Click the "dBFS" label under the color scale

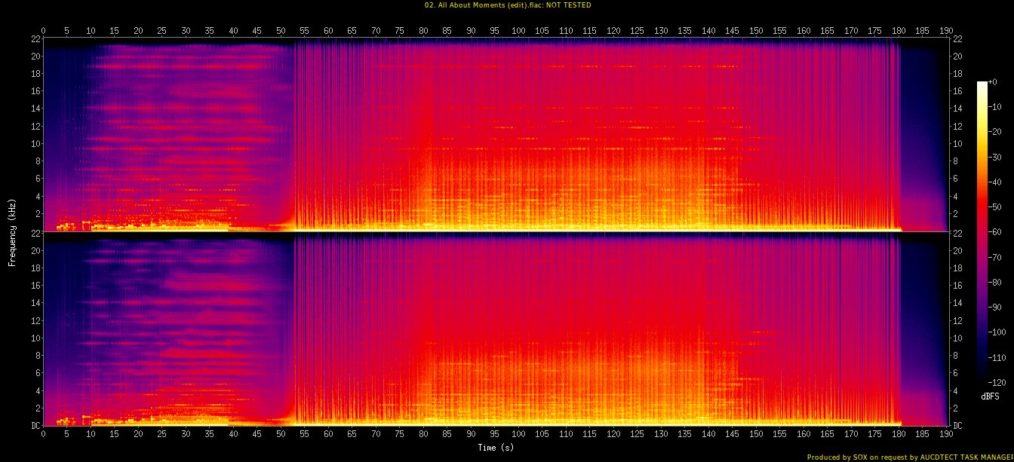click(x=991, y=396)
